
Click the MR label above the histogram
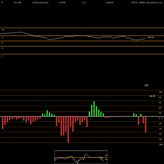[146, 85]
